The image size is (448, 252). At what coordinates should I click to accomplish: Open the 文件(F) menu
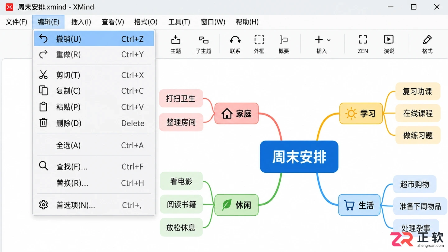[x=17, y=22]
